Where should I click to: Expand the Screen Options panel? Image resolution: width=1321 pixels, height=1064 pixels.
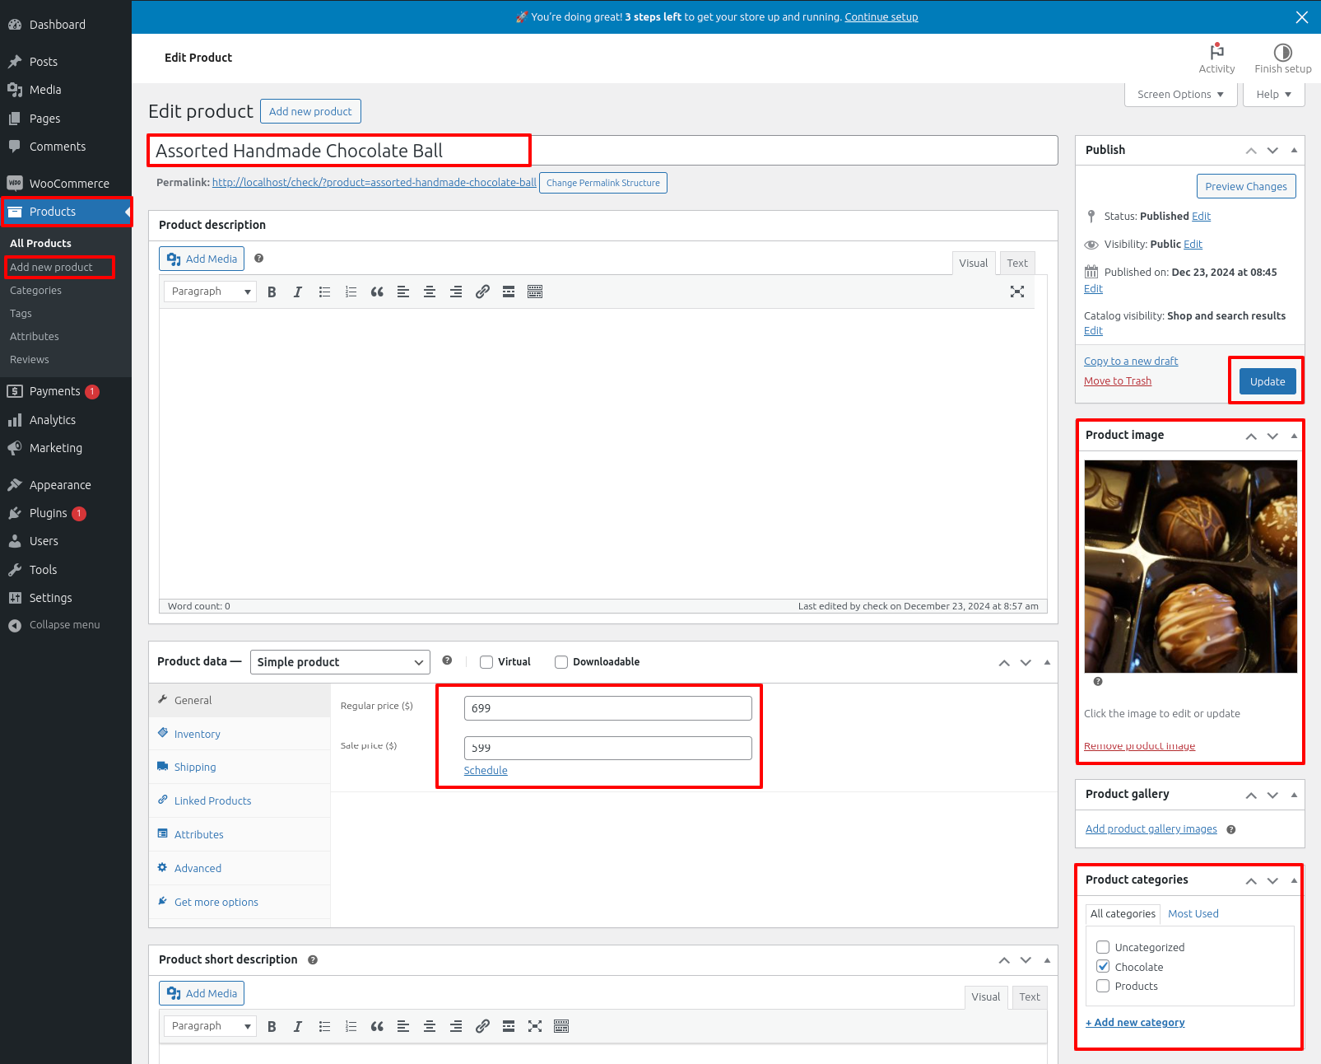(x=1179, y=95)
